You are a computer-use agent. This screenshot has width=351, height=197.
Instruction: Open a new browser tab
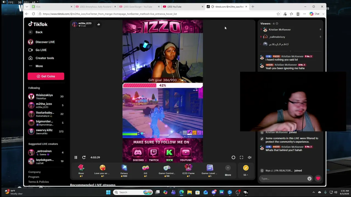tap(253, 7)
